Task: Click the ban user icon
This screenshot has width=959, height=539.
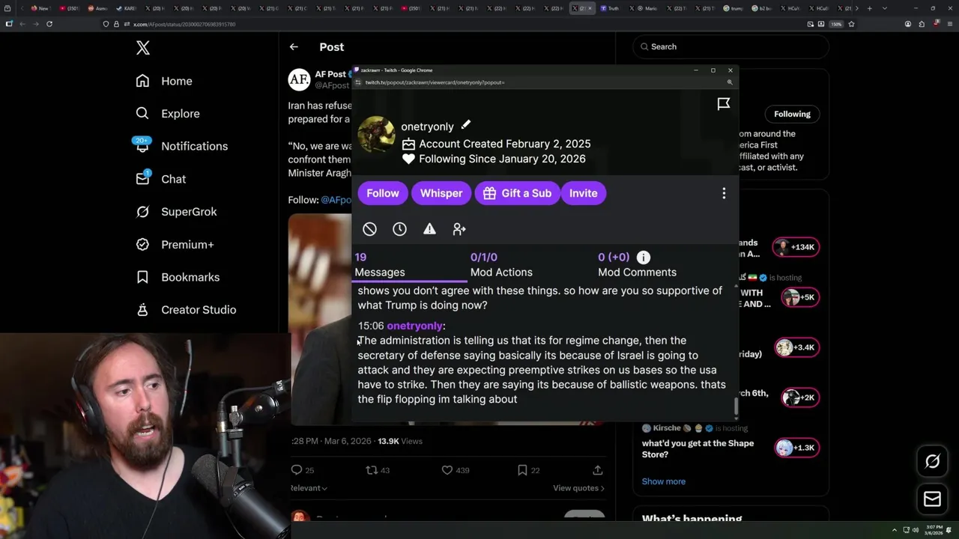Action: point(369,229)
